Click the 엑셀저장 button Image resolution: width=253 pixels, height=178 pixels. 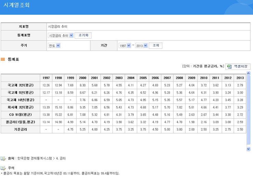(x=238, y=66)
